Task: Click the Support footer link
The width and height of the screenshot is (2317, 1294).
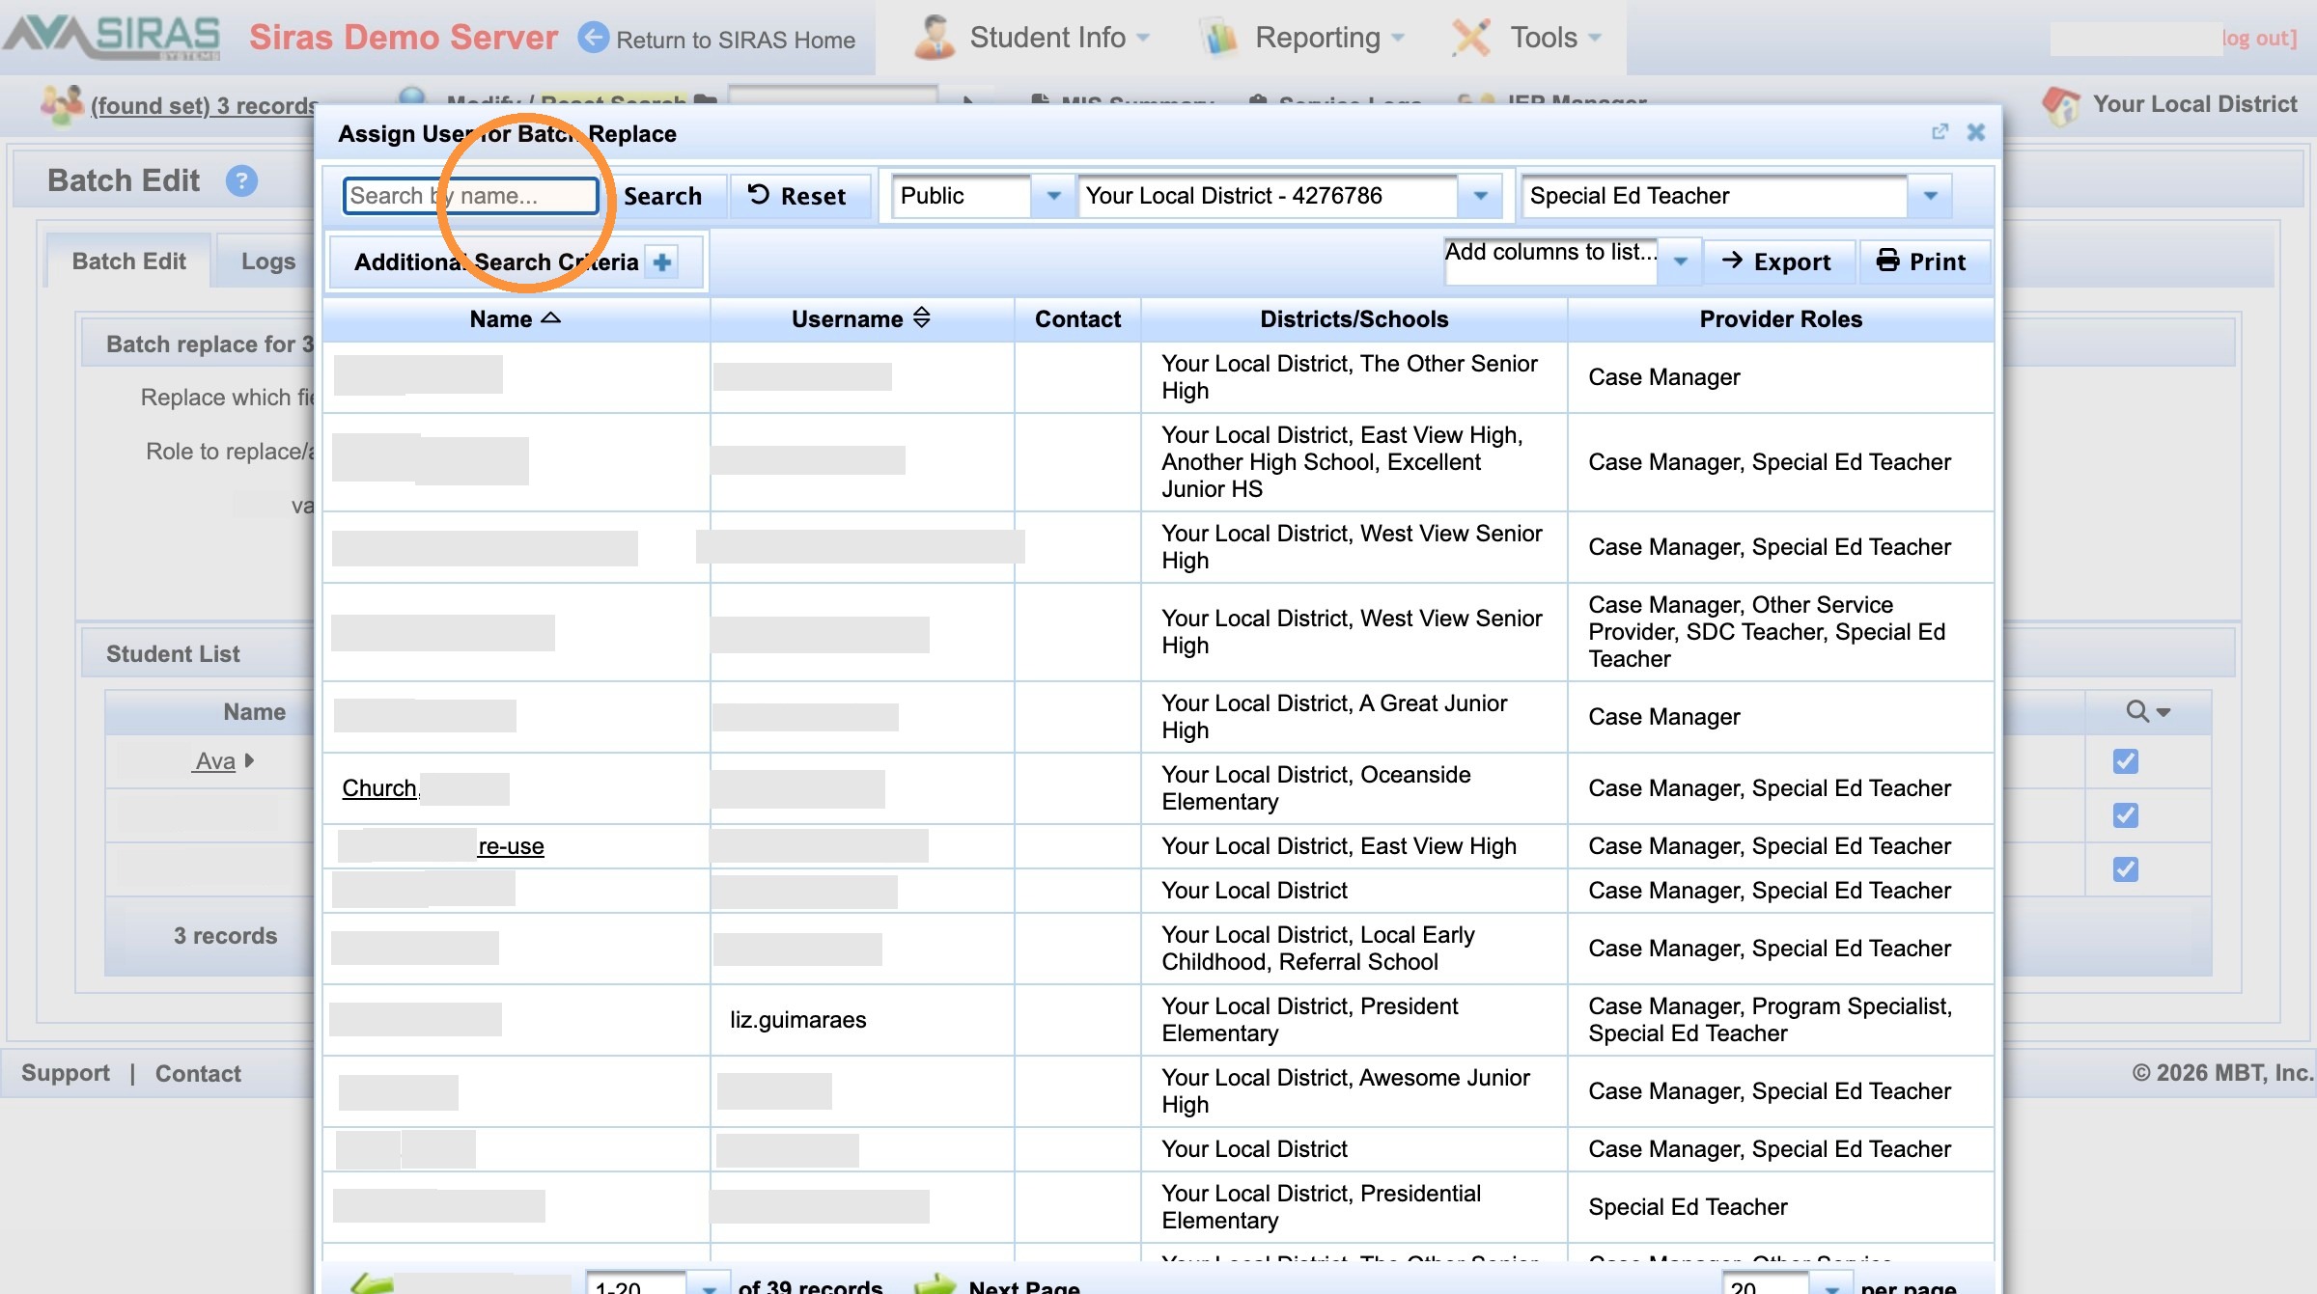Action: tap(66, 1073)
